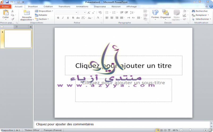Click the increase font size icon

[89, 12]
